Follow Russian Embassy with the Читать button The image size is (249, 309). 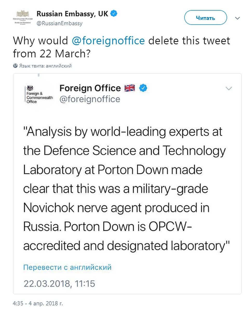coord(205,18)
